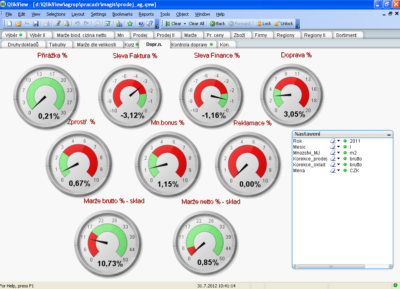Screen dimensions: 400x289
Task: Click the Přirážka % gauge
Action: pyautogui.click(x=46, y=97)
